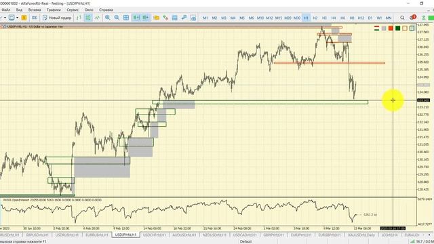The height and width of the screenshot is (244, 434).
Task: Click the outlined green square swatch
Action: 412,28
